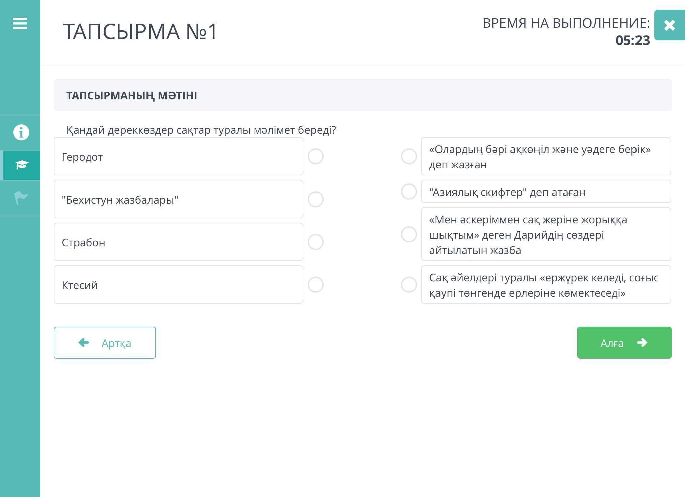Select radio for "Азиялық скифтер" answer
This screenshot has width=685, height=497.
[409, 192]
